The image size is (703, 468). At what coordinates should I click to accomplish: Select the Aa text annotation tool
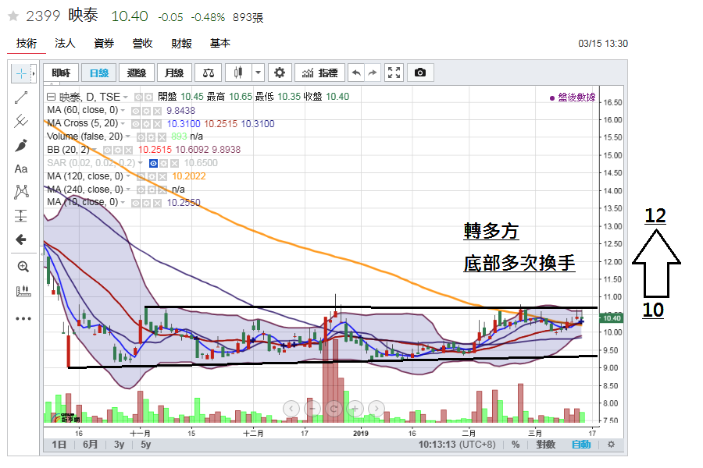21,168
